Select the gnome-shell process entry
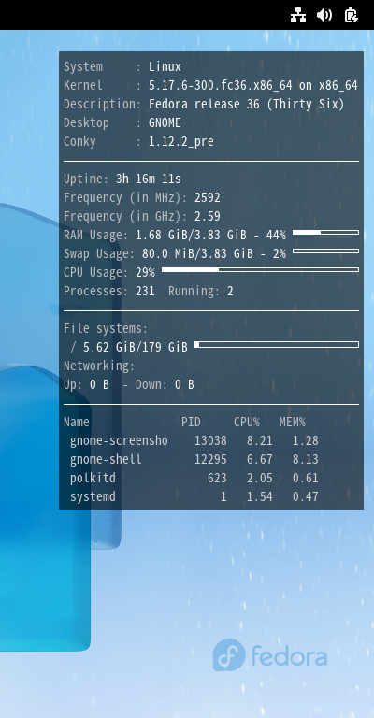 point(194,459)
